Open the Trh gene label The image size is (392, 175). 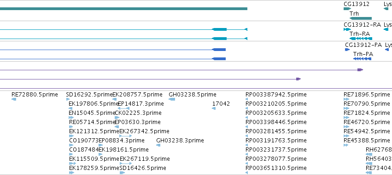point(354,13)
